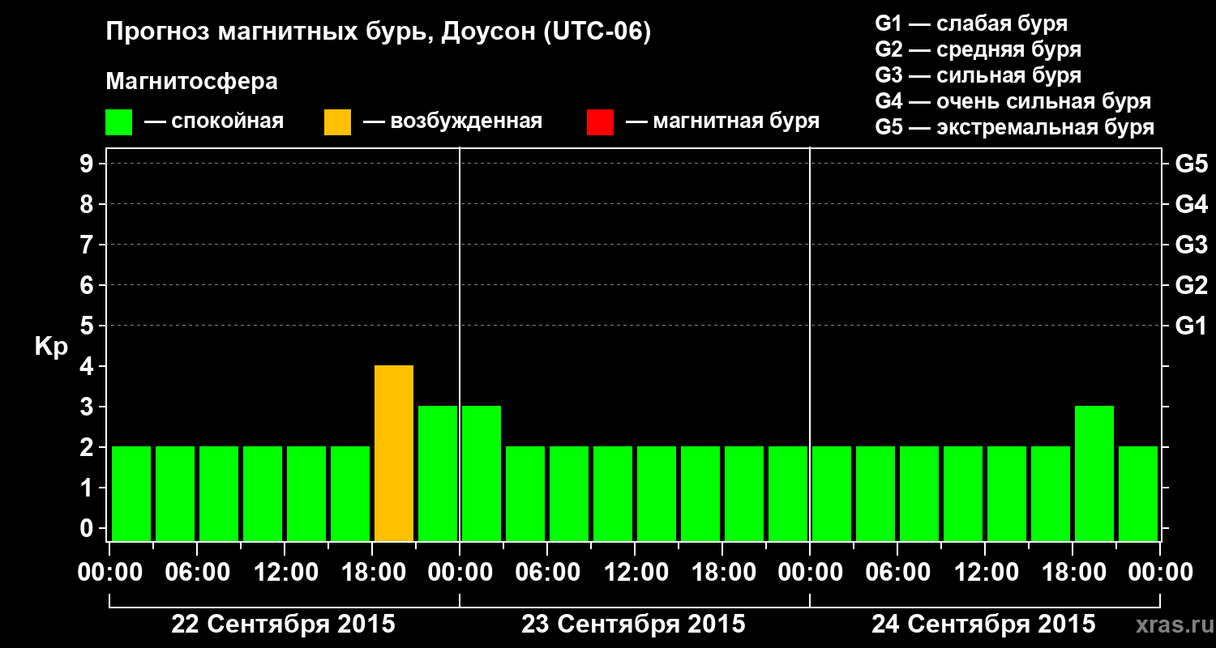Screen dimensions: 1216x648
Task: Click the 'G5 — экстремальная буря' legend line
Action: coord(1015,127)
